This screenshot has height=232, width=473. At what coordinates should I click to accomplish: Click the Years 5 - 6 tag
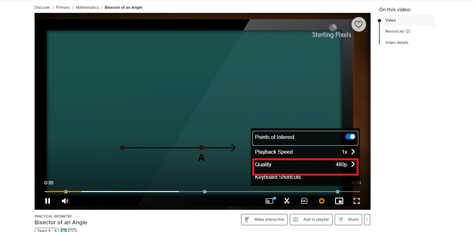click(47, 230)
